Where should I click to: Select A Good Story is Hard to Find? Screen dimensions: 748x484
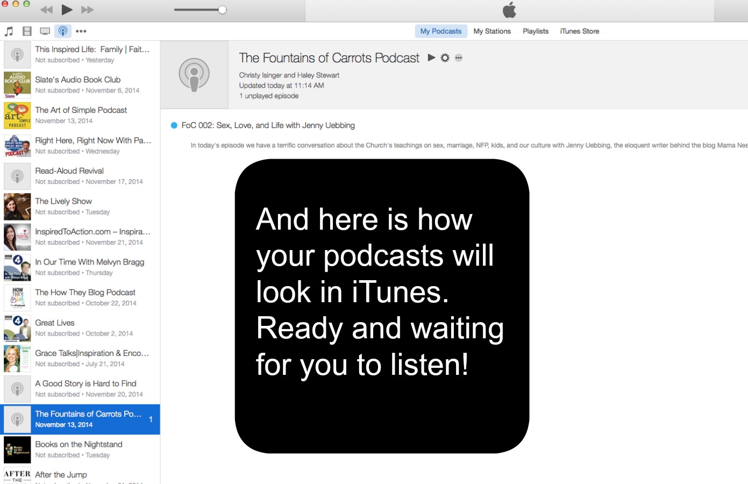(x=80, y=388)
